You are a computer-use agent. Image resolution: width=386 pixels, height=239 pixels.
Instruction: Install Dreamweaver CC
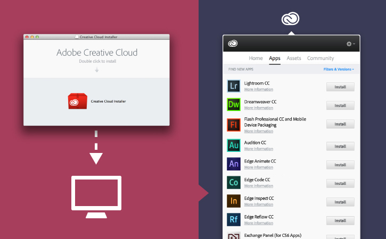tap(340, 106)
